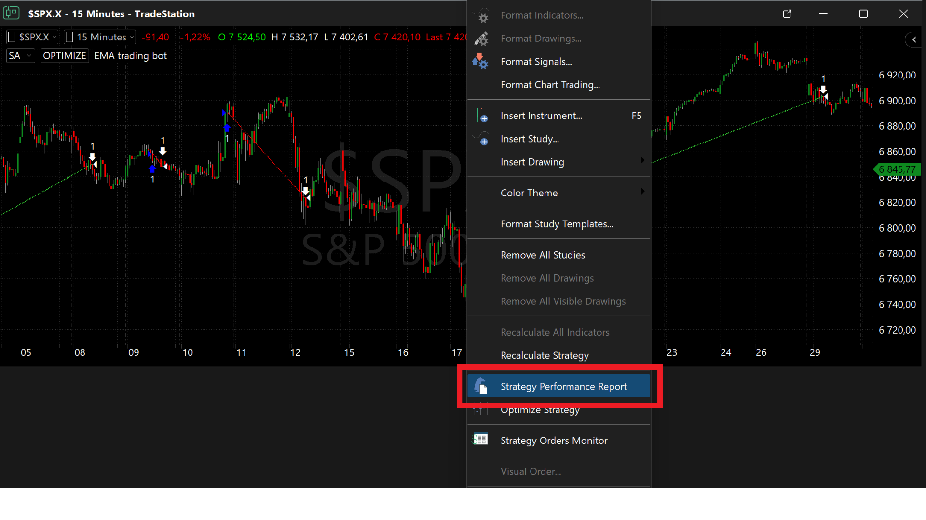Click the Format Drawings icon

pos(481,39)
